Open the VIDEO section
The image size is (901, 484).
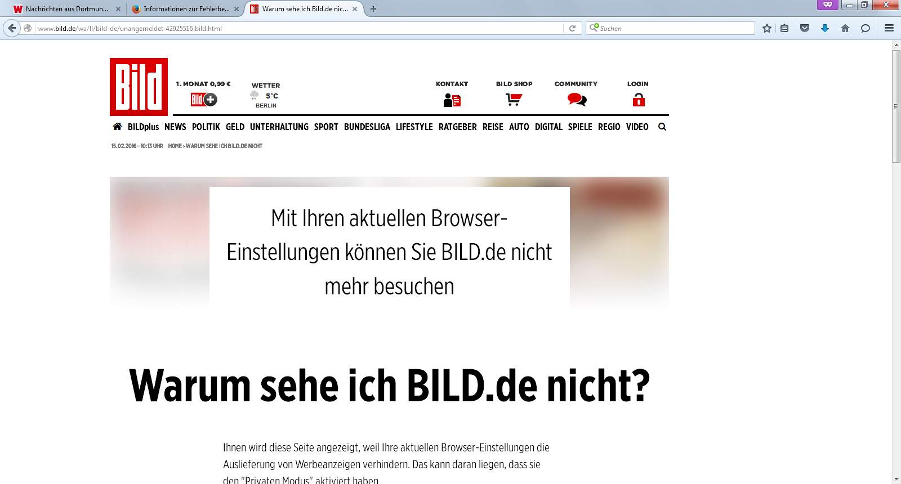[x=637, y=127]
